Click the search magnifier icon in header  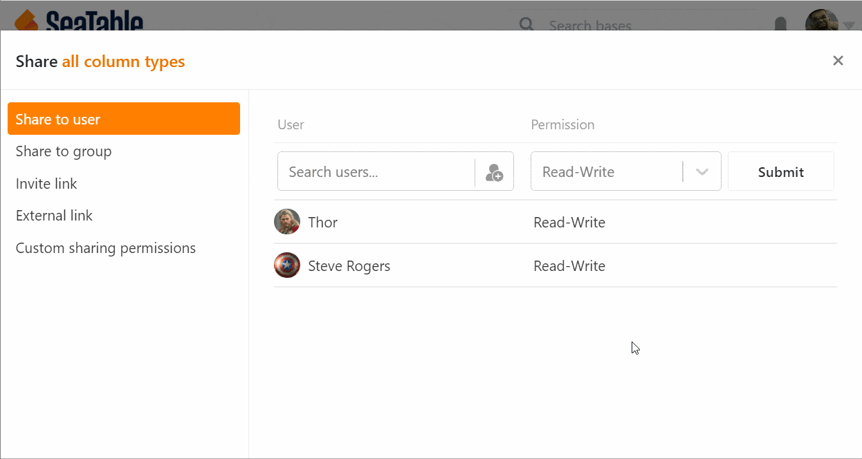[x=526, y=25]
